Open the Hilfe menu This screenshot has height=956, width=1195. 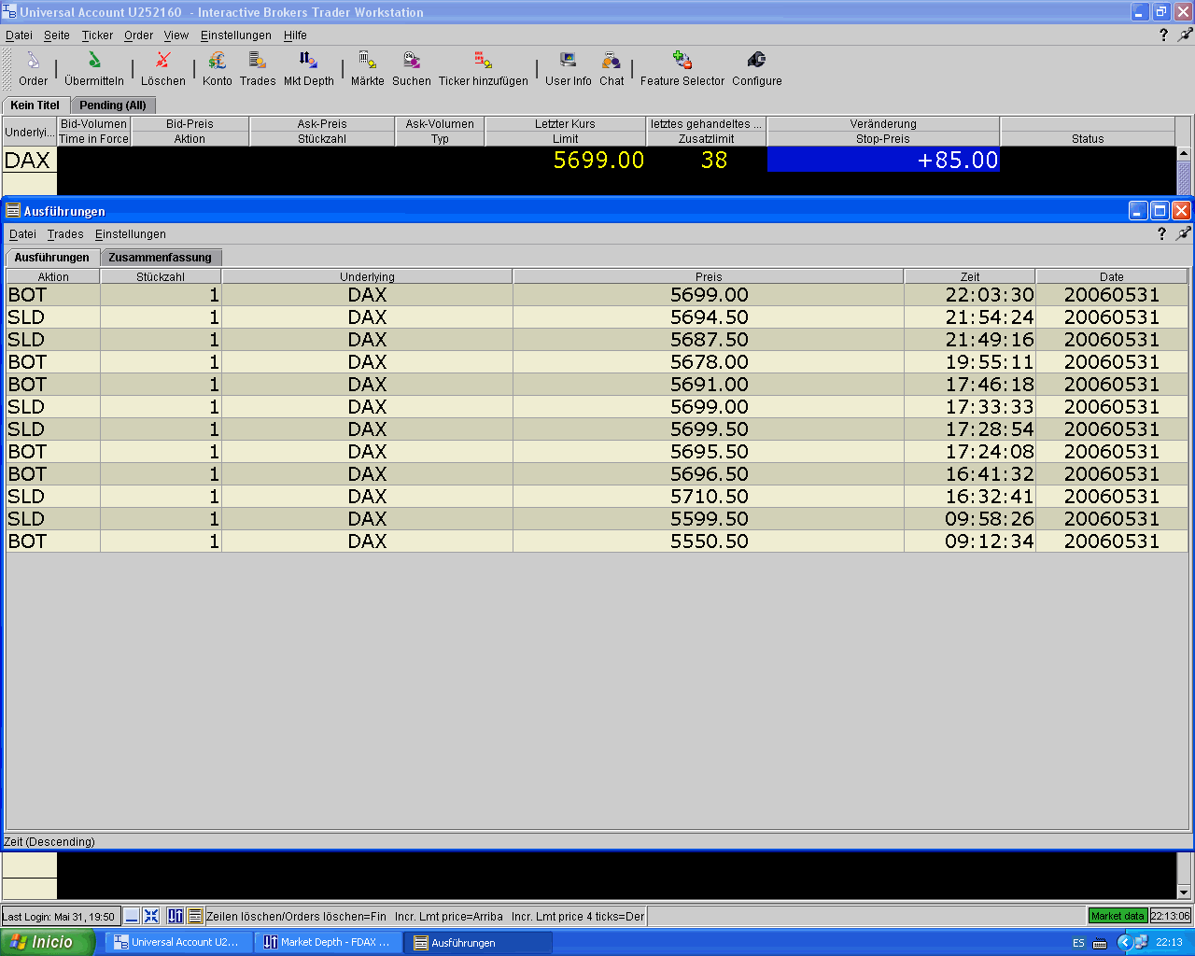pyautogui.click(x=295, y=35)
